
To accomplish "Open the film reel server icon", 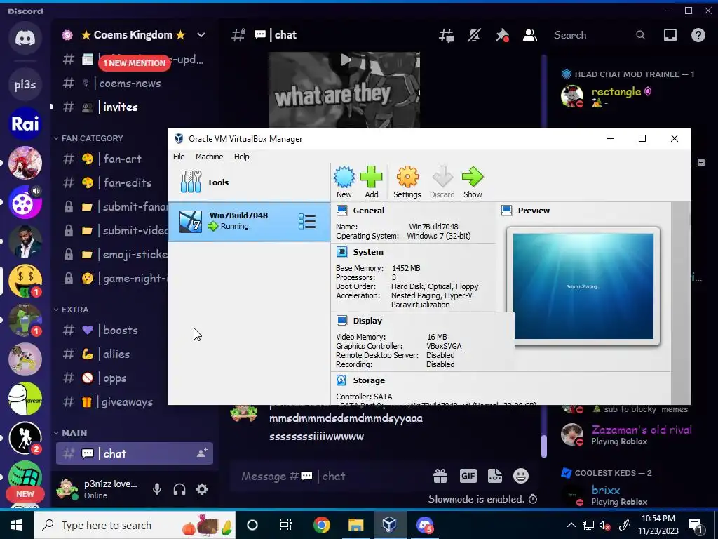I will [x=25, y=202].
